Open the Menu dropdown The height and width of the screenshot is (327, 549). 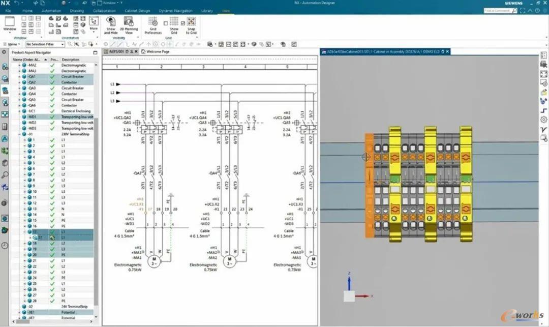click(12, 44)
